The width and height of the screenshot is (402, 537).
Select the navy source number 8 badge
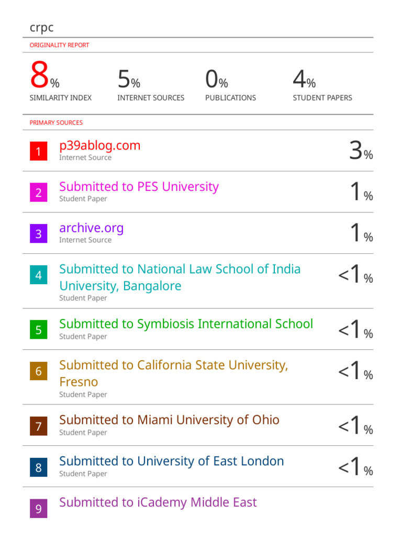[38, 467]
